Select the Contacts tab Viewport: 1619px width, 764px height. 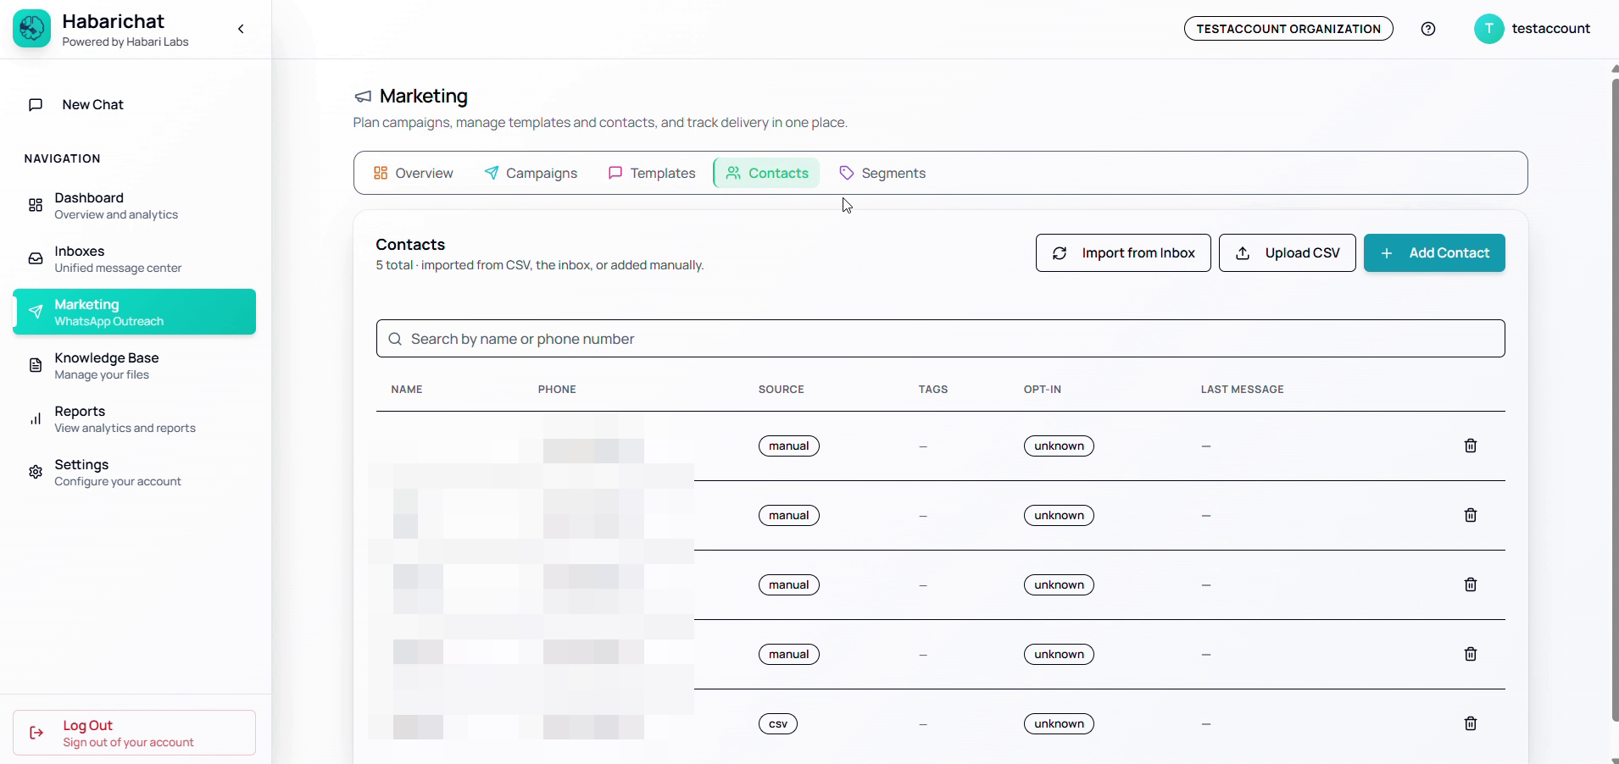pos(767,173)
